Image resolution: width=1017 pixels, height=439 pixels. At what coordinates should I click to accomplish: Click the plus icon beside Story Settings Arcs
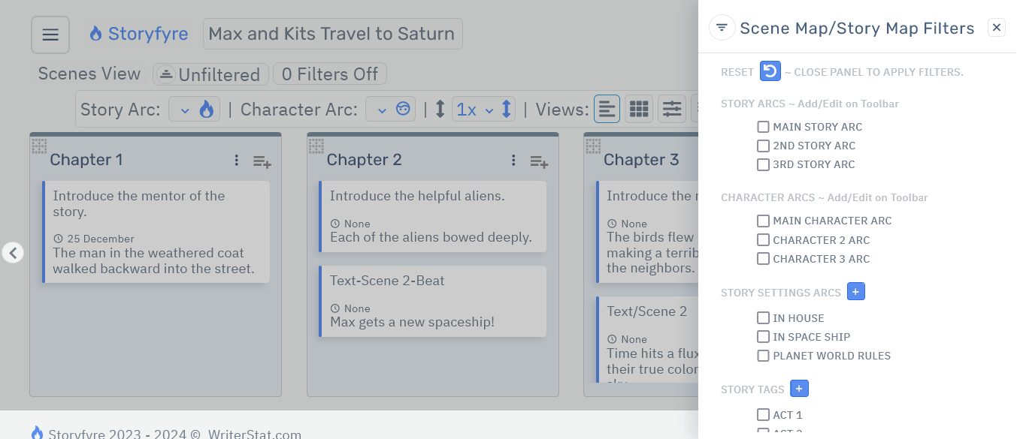(x=856, y=291)
